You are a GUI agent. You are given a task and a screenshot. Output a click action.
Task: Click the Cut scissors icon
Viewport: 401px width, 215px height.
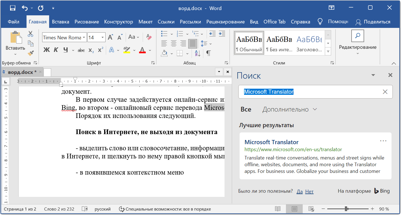(x=30, y=34)
